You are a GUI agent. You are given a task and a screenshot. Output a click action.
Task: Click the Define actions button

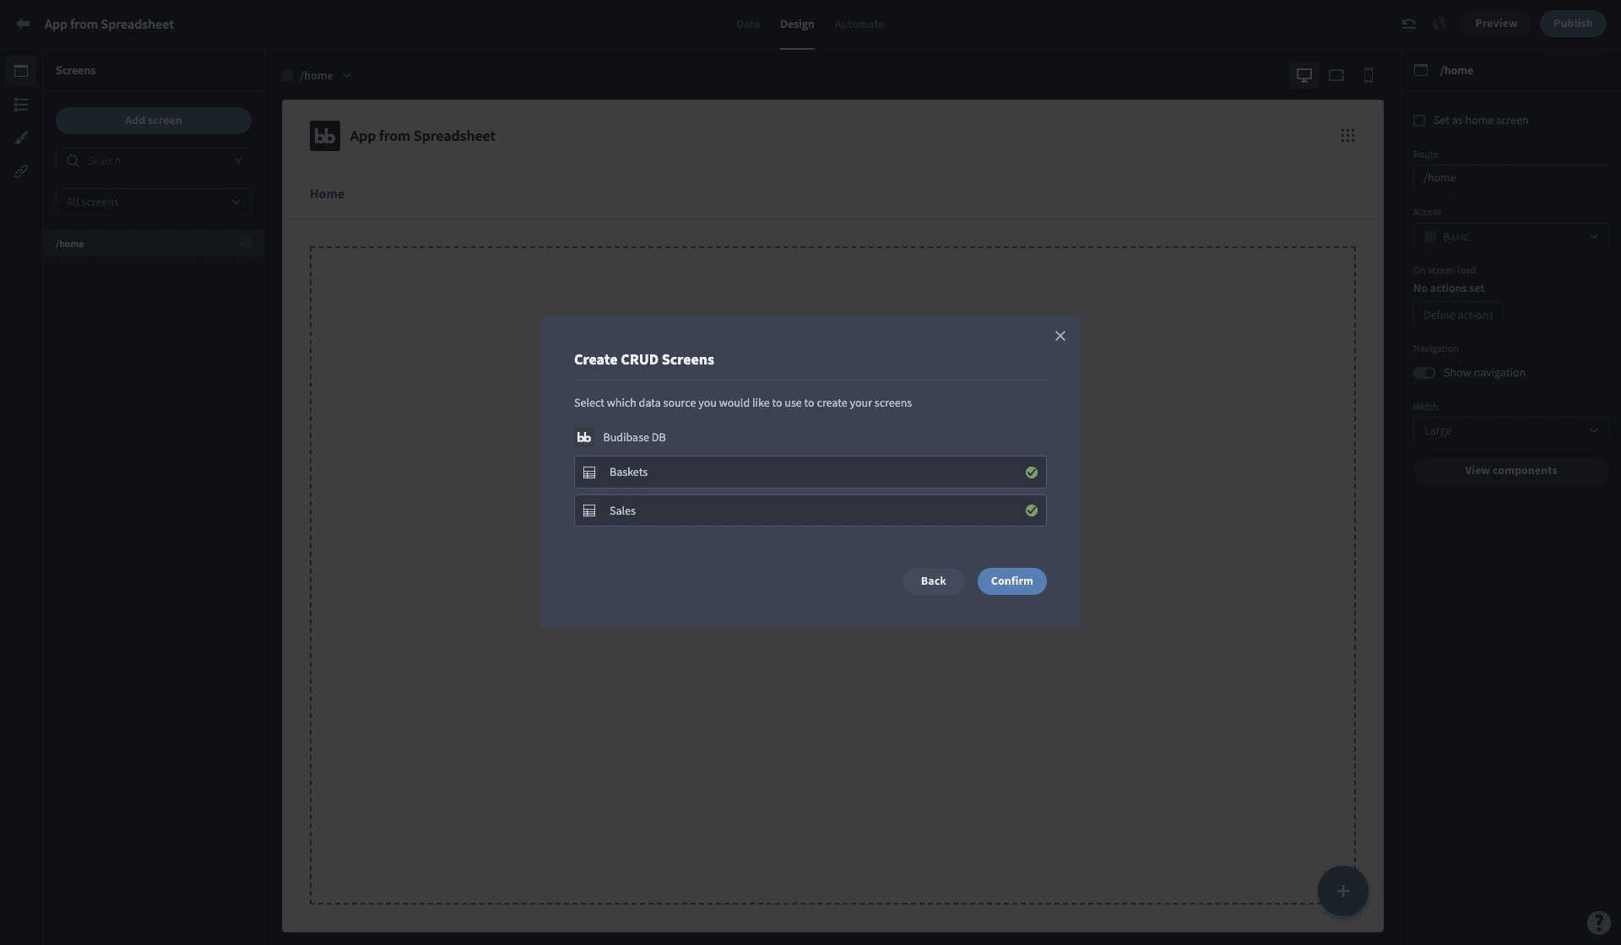coord(1457,316)
